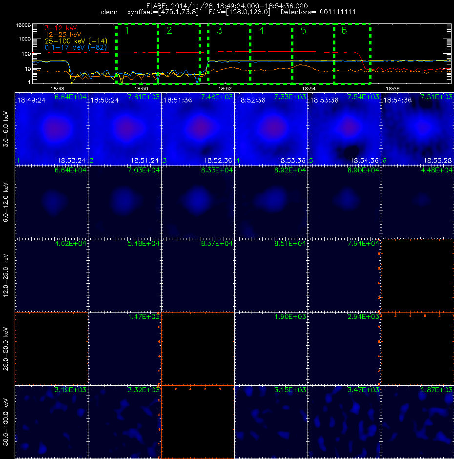Open the 6.0-12.0 keV image labeled 8.33E+04
Screen dimensions: 454x459
coord(198,202)
